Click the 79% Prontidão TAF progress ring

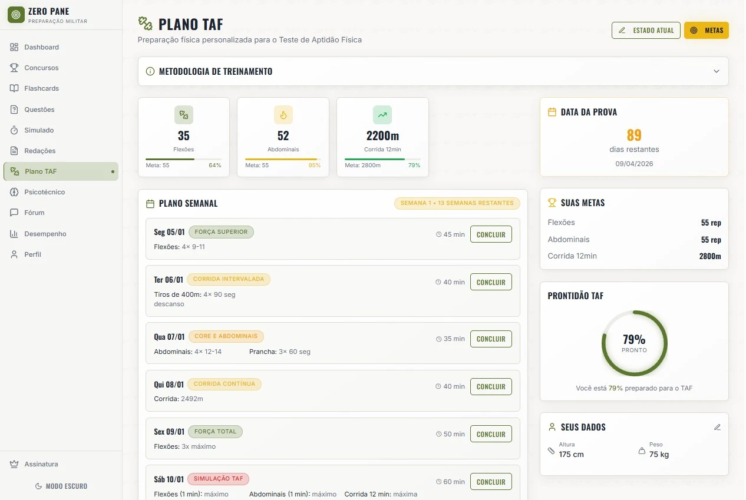click(634, 343)
